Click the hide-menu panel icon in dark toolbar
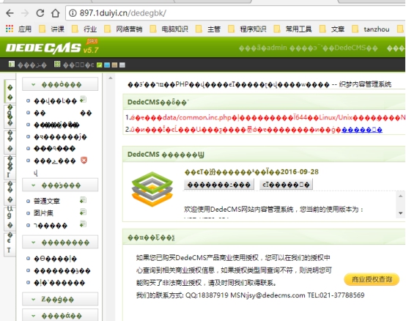 tap(12, 64)
